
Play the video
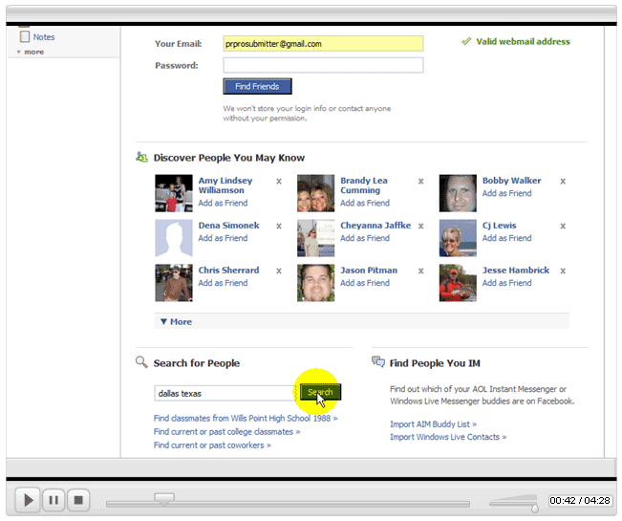[28, 500]
